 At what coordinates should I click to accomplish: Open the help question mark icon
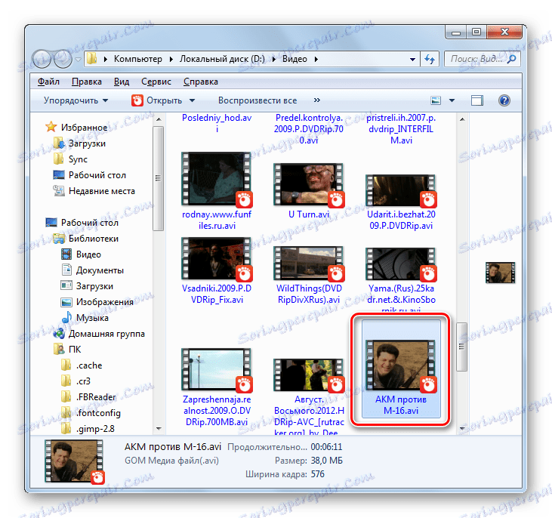(x=504, y=100)
